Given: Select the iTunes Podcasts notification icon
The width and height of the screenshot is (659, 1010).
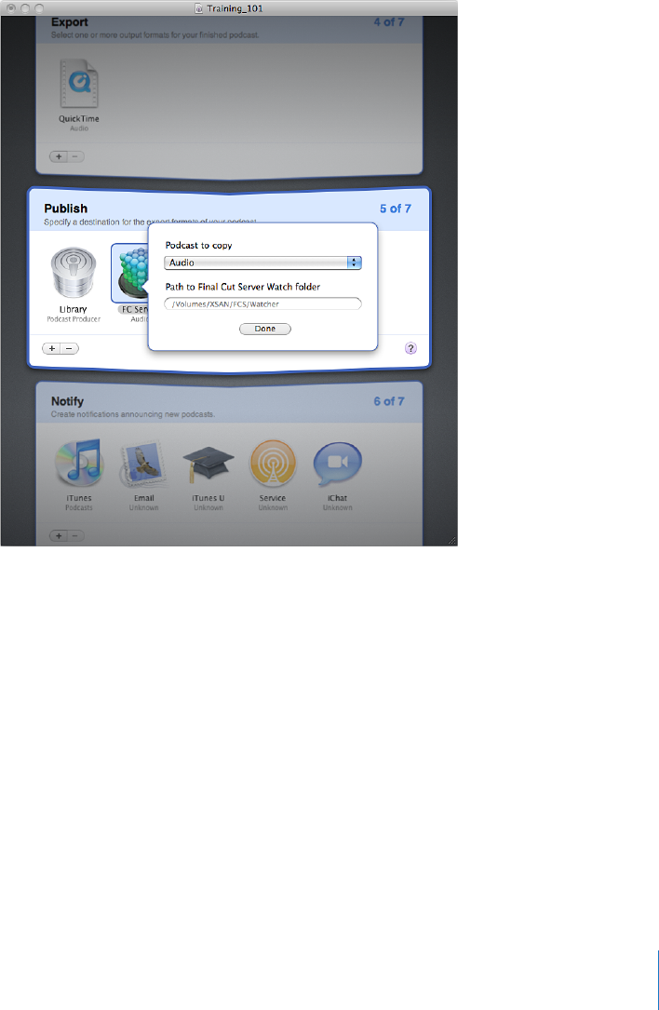Looking at the screenshot, I should (x=78, y=464).
